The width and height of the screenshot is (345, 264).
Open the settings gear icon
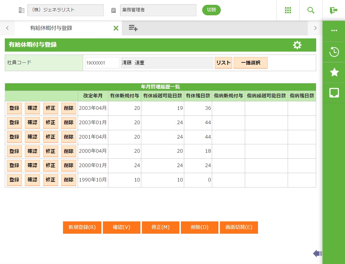click(297, 45)
